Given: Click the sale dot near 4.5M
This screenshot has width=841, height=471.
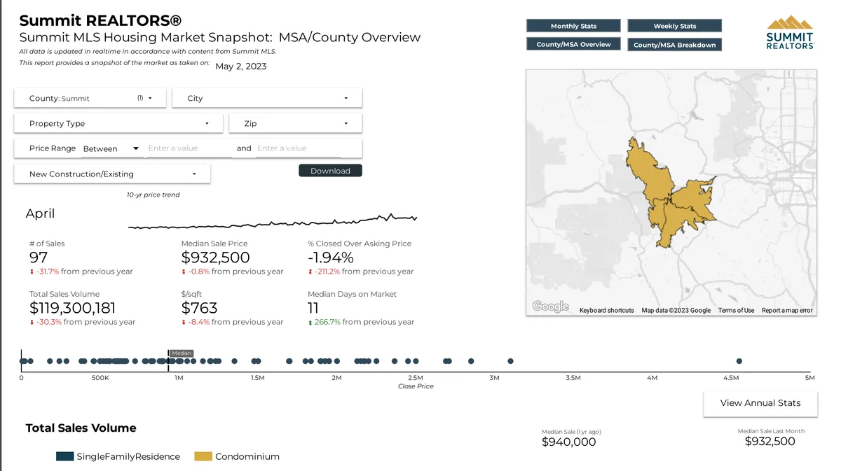Looking at the screenshot, I should click(x=739, y=361).
